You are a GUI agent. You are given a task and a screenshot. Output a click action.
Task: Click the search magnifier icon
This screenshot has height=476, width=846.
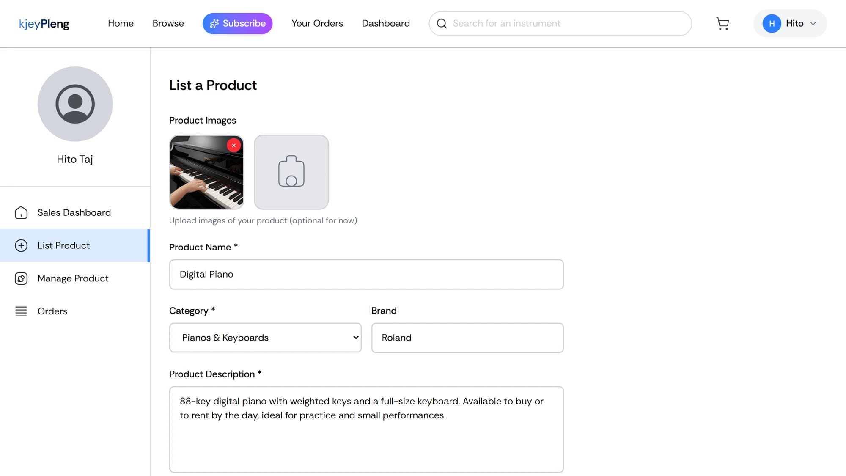pos(442,24)
